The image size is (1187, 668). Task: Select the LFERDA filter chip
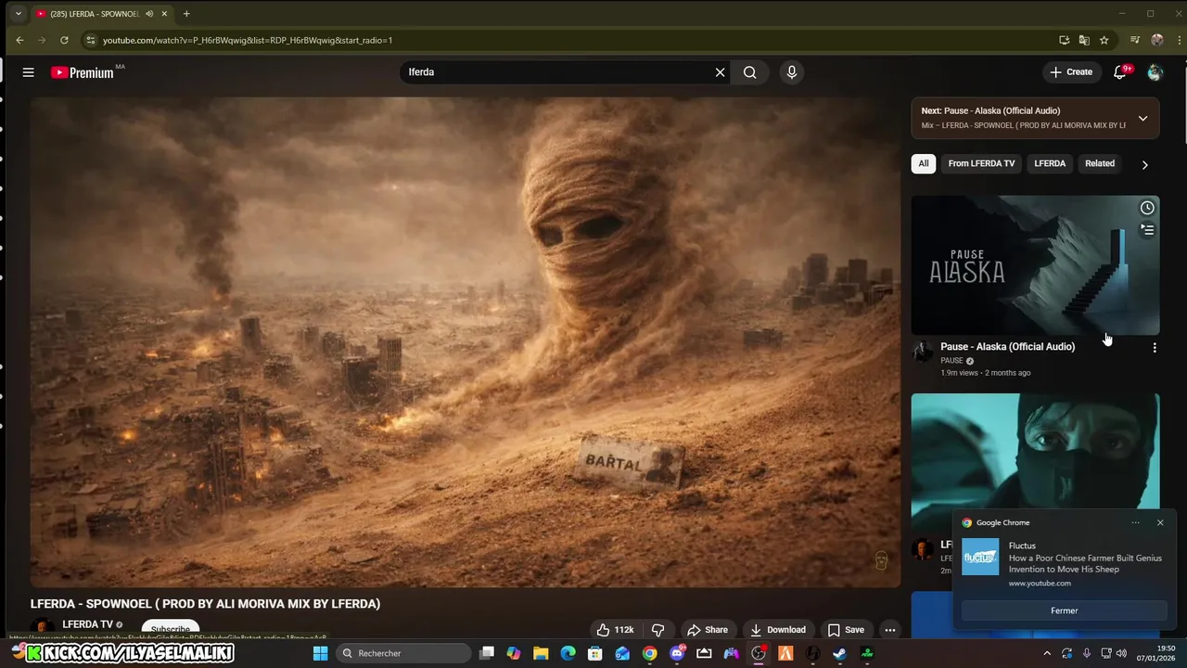[1050, 163]
